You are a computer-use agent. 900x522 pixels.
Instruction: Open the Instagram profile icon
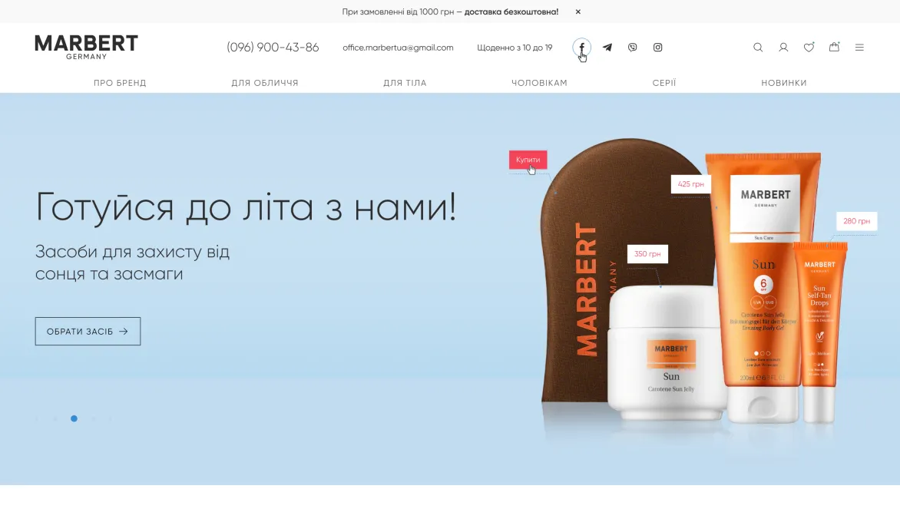(658, 47)
